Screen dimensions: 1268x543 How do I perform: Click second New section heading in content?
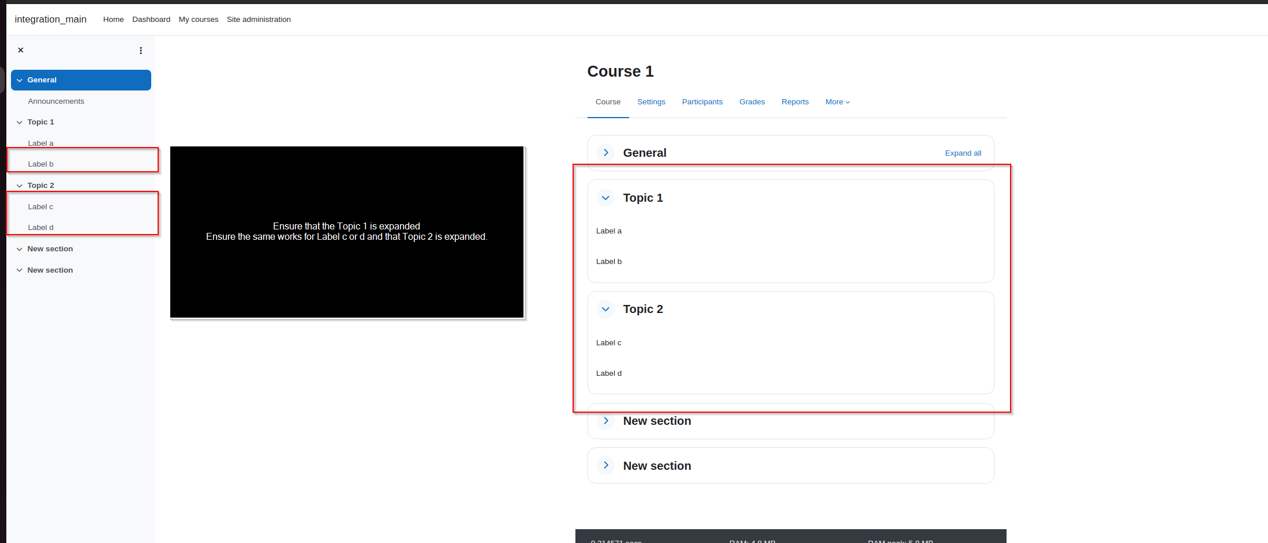coord(657,466)
